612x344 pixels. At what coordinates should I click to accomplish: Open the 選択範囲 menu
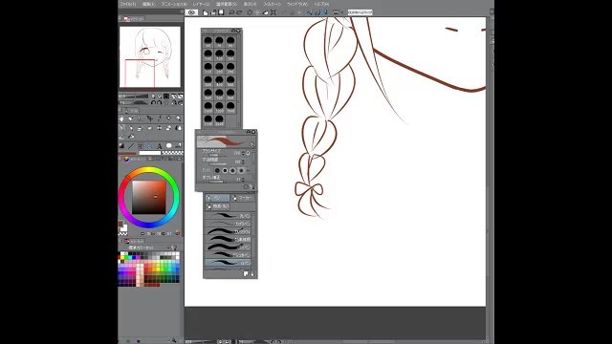227,4
